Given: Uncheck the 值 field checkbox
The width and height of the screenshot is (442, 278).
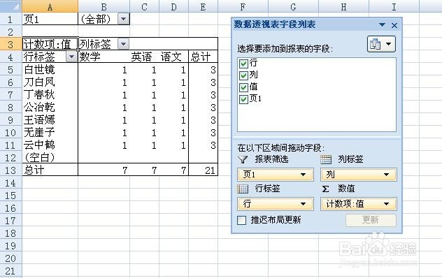Looking at the screenshot, I should (x=243, y=87).
